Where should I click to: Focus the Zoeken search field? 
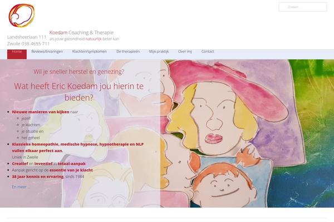coord(303,7)
